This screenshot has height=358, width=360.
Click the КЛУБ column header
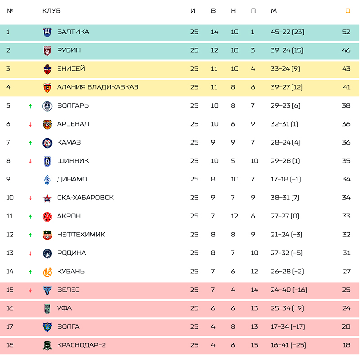(x=51, y=11)
